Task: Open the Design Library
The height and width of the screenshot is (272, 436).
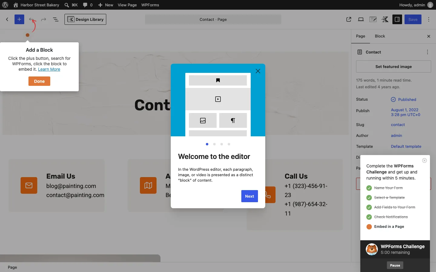Action: (x=85, y=19)
